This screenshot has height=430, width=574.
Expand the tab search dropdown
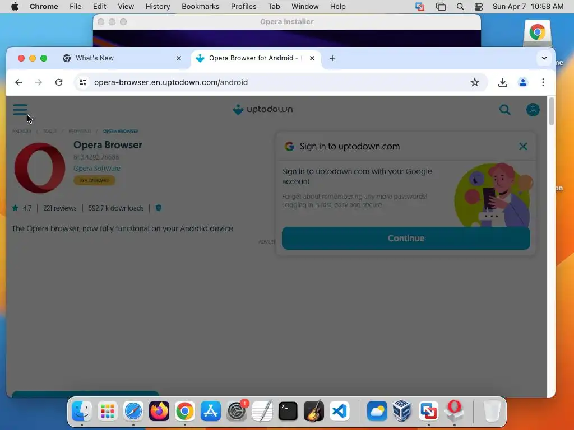pos(544,58)
